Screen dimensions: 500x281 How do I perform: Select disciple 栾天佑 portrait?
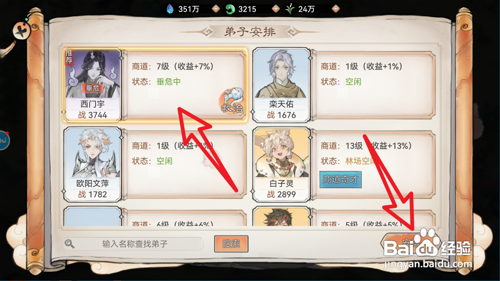[281, 85]
